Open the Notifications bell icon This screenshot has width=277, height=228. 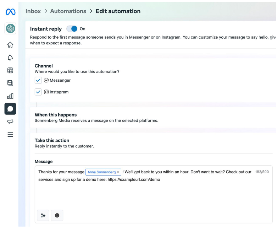point(10,58)
